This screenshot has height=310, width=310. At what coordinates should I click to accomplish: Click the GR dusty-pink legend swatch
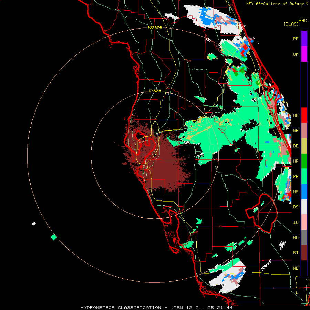point(304,131)
